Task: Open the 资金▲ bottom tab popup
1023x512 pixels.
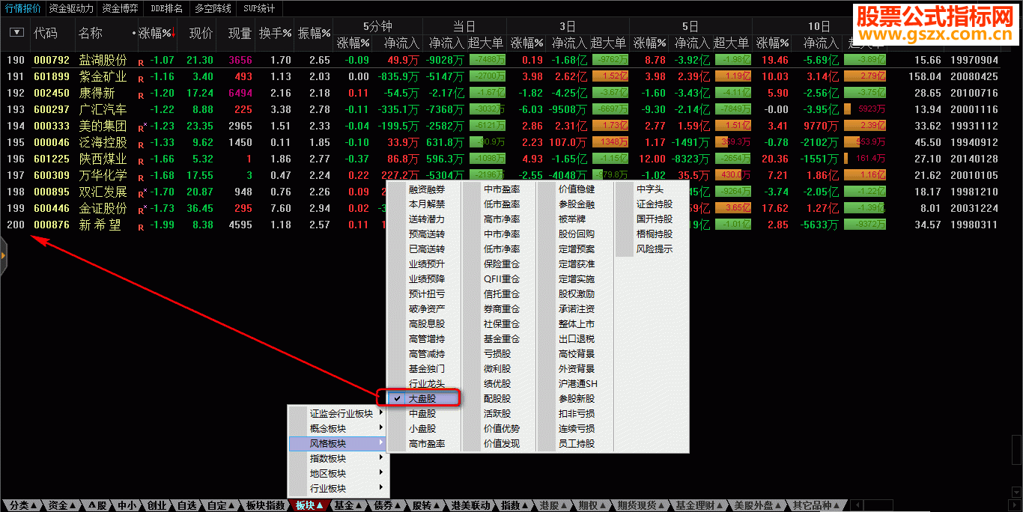Action: [62, 505]
